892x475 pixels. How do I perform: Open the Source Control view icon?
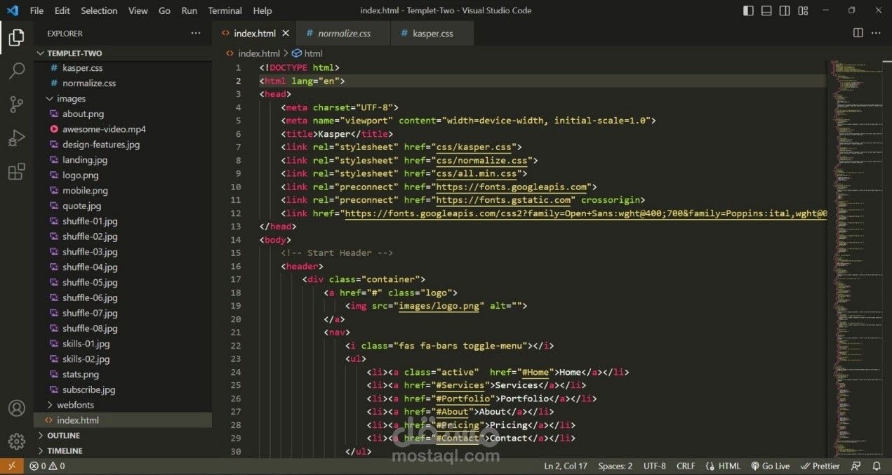click(x=17, y=105)
